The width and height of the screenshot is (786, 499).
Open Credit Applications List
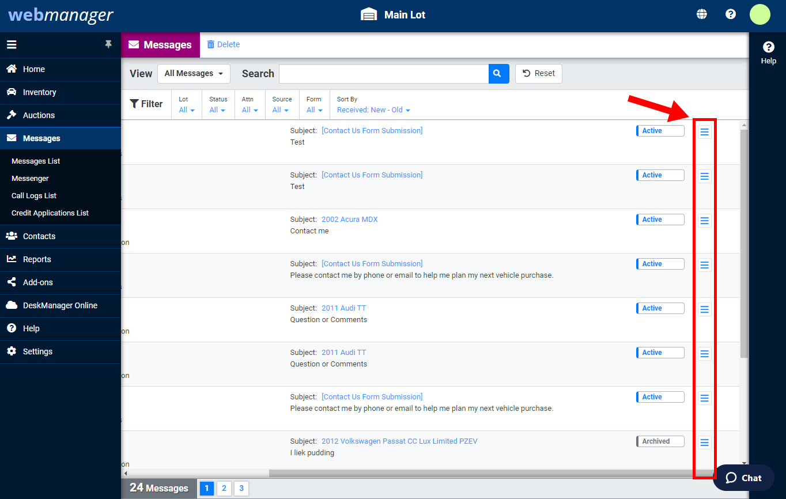tap(50, 213)
